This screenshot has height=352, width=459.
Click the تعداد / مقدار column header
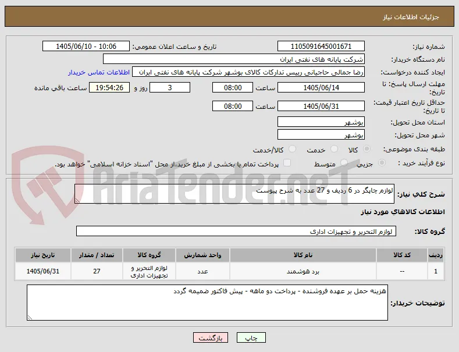point(97,255)
